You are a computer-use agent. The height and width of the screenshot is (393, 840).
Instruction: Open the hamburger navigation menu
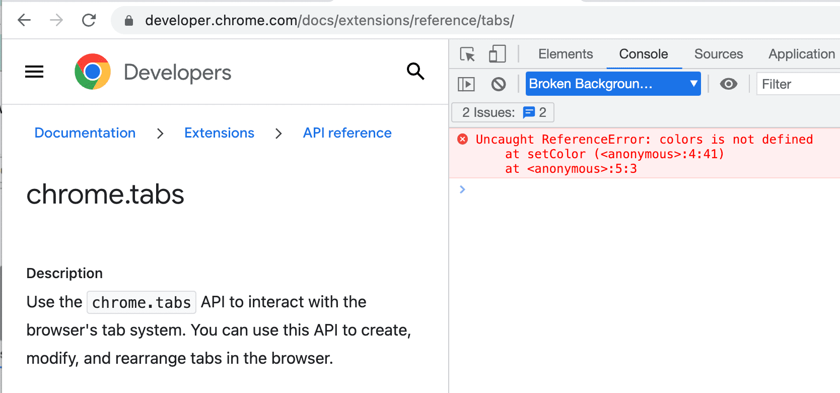coord(34,72)
